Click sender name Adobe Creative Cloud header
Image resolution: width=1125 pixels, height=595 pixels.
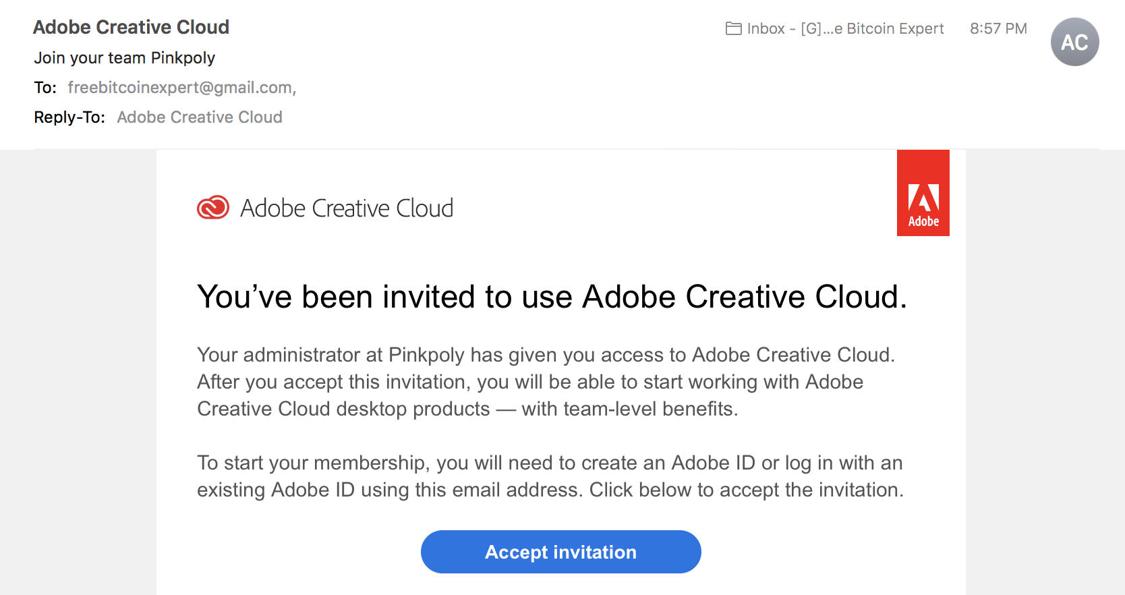click(131, 27)
